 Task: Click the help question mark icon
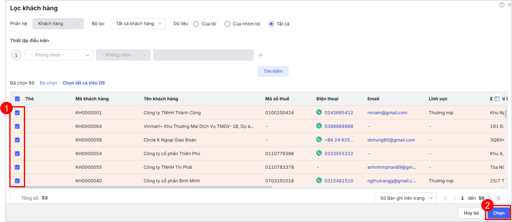(x=501, y=5)
